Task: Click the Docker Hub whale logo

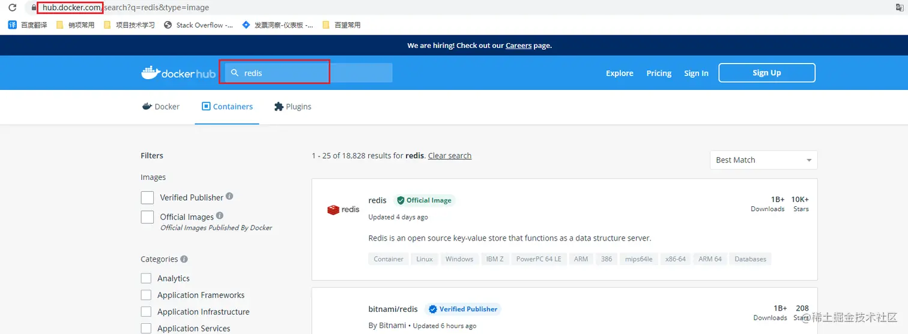Action: [178, 73]
